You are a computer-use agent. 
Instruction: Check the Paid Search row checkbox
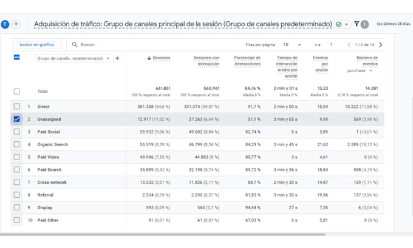coord(16,169)
